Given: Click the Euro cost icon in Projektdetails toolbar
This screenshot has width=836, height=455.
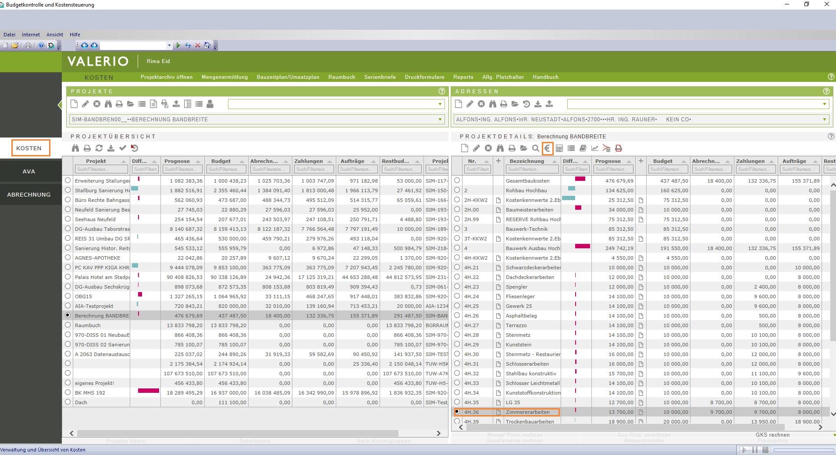Looking at the screenshot, I should (547, 148).
